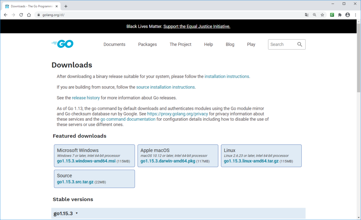Click the browser forward arrow
The image size is (361, 220).
tap(13, 15)
